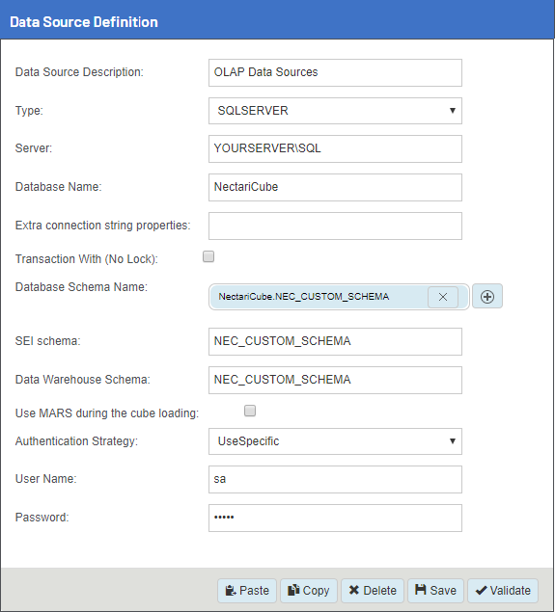Click the Paste clipboard button
This screenshot has width=555, height=612.
247,590
